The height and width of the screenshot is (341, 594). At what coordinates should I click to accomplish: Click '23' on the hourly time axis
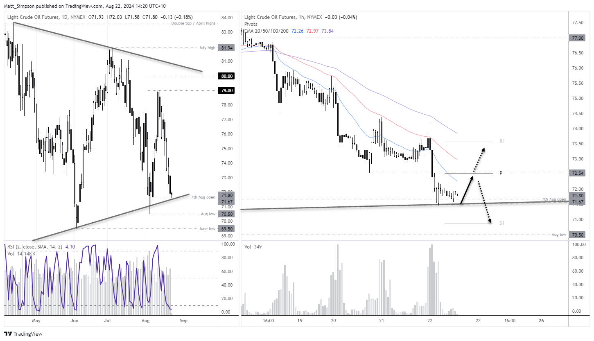[477, 321]
